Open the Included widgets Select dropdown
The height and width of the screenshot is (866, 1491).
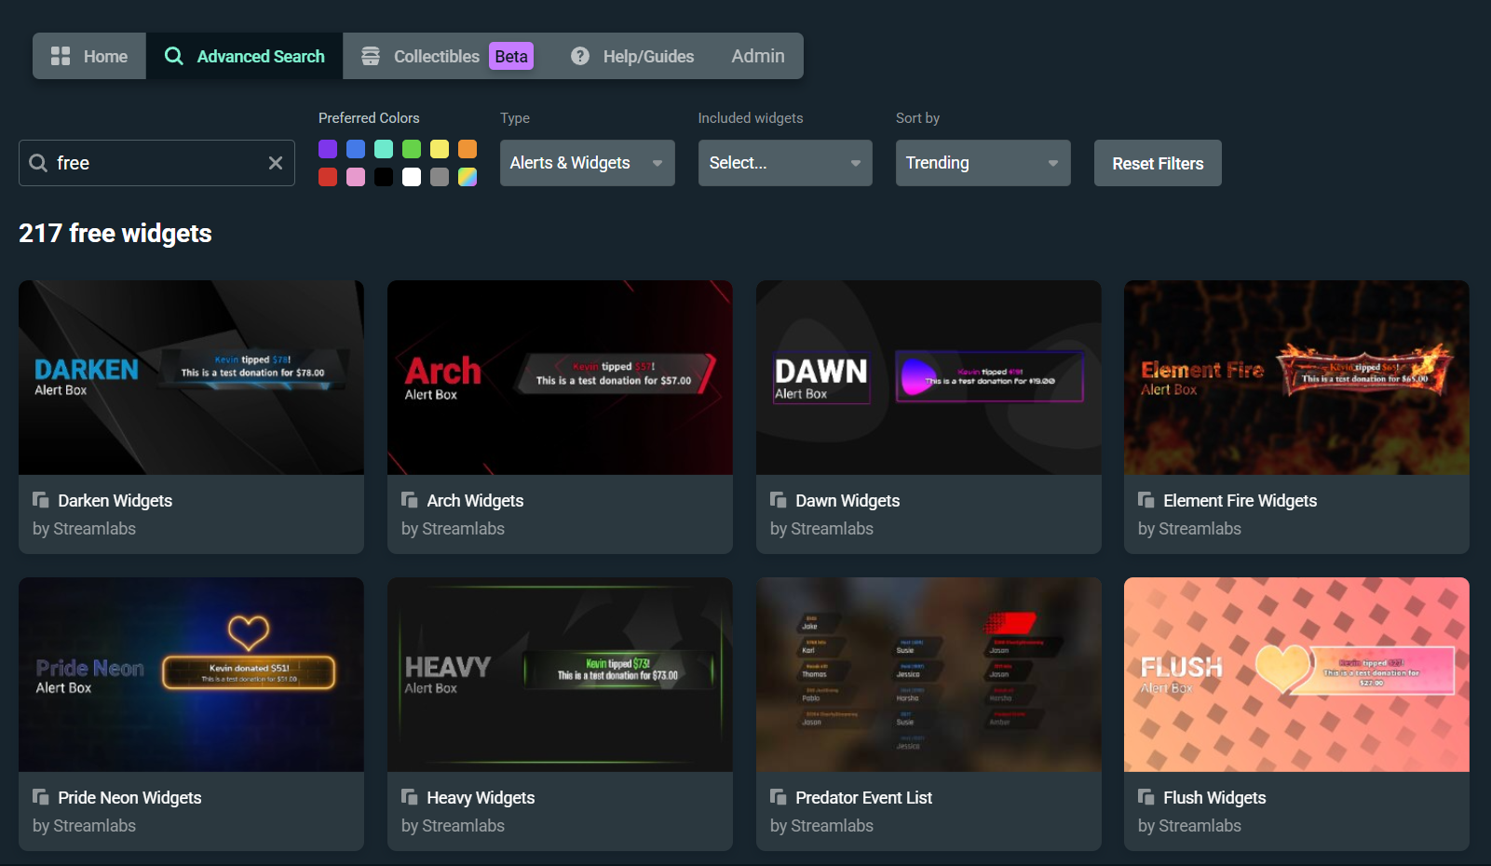784,163
